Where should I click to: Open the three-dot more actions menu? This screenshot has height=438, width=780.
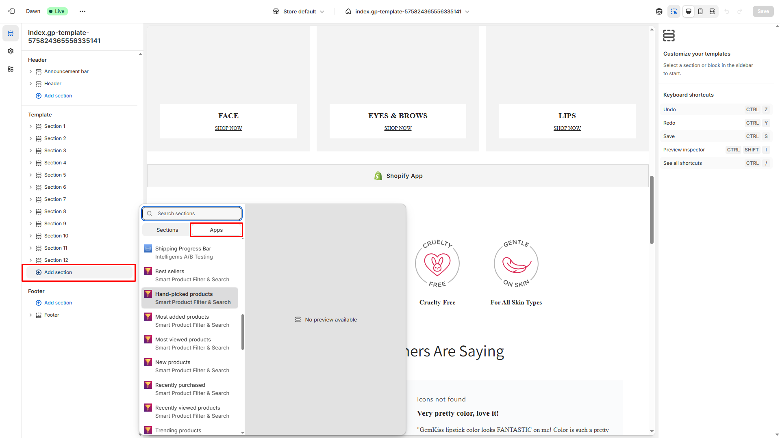(83, 11)
